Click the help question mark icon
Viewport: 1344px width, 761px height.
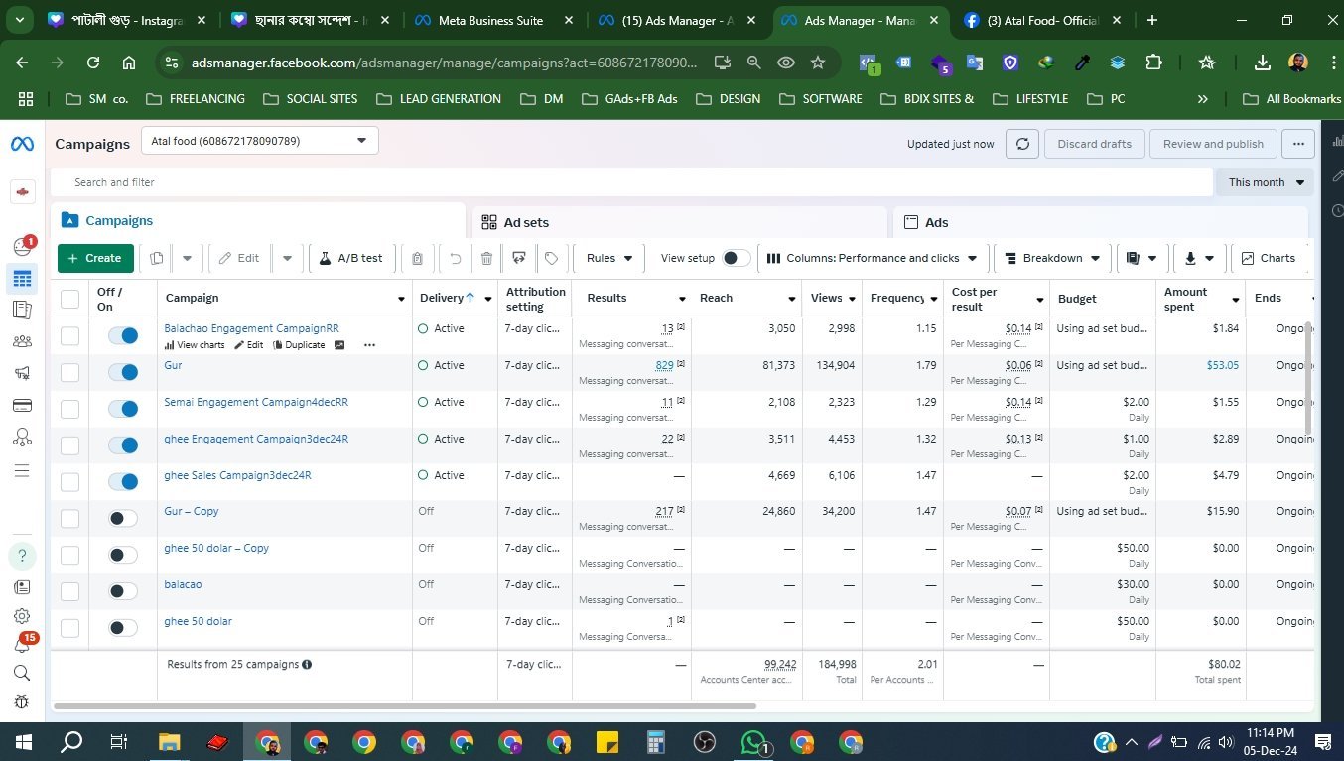coord(22,556)
